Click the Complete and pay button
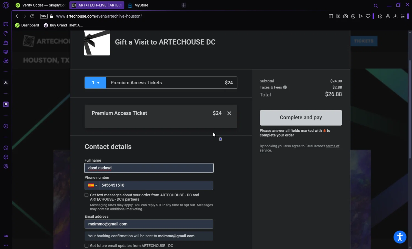Image resolution: width=412 pixels, height=249 pixels. coord(301,118)
